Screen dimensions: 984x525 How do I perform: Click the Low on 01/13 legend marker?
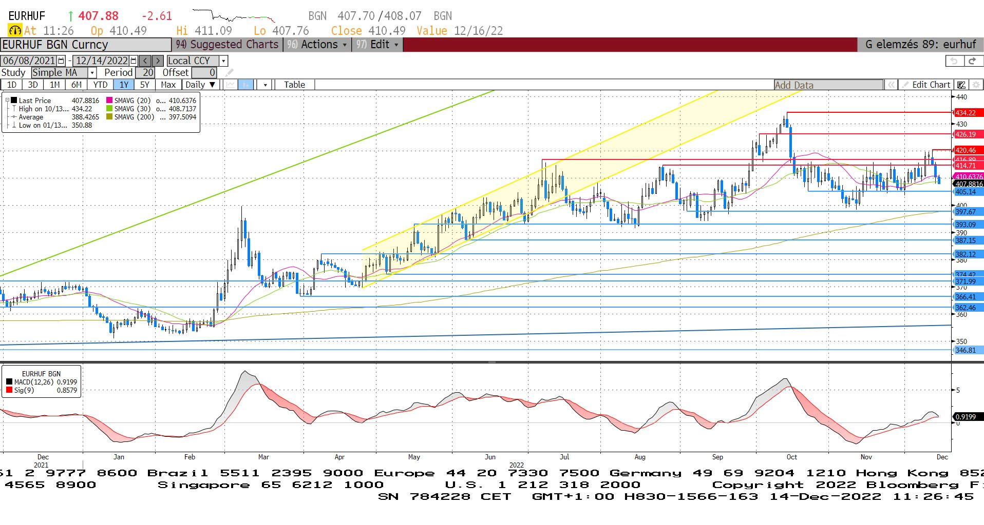click(14, 125)
